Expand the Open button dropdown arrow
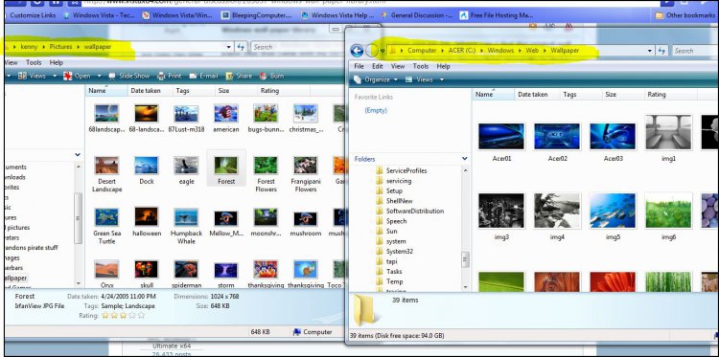Screen dimensions: 719x357 pos(99,76)
